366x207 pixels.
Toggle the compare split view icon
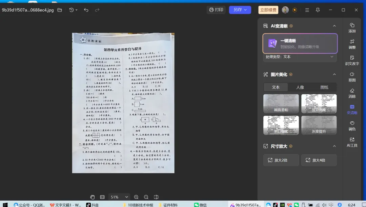point(156,197)
